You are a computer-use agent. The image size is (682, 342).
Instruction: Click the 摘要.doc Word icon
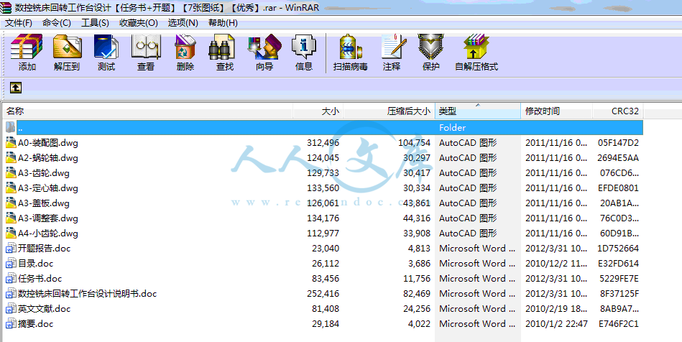point(11,324)
